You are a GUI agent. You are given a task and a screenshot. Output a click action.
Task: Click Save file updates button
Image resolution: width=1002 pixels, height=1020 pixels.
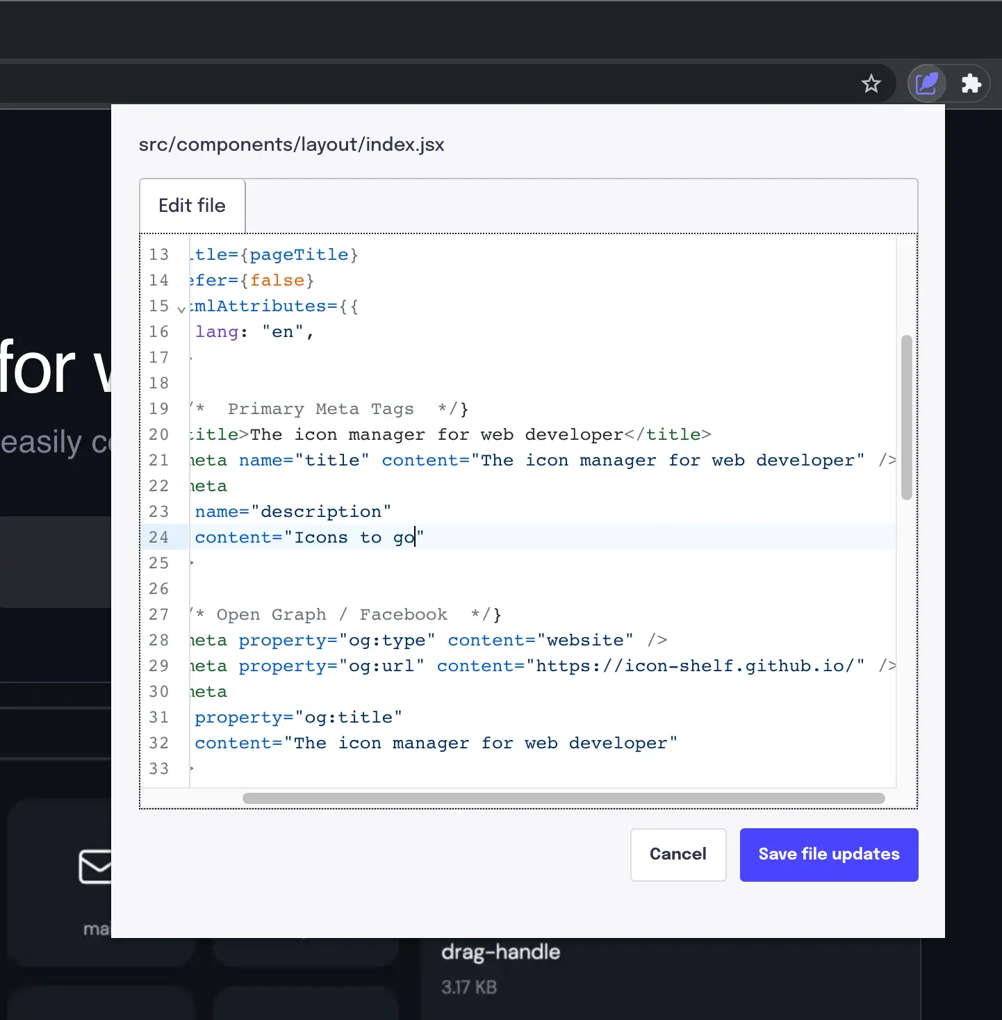point(829,855)
